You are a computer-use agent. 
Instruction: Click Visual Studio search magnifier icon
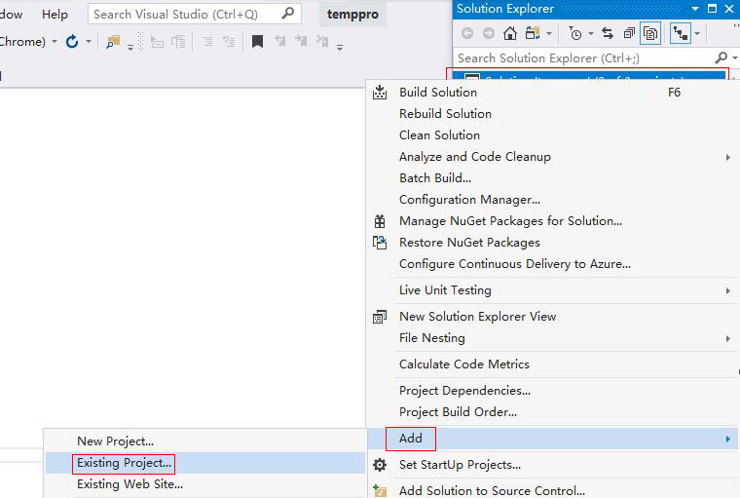coord(288,14)
